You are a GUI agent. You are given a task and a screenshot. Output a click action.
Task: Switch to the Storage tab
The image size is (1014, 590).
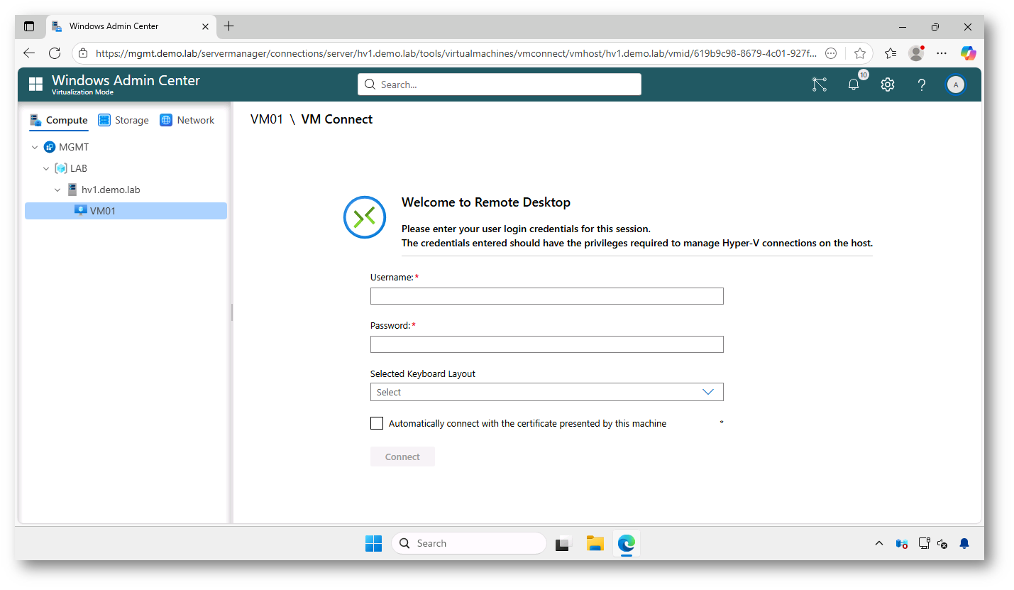tap(123, 120)
